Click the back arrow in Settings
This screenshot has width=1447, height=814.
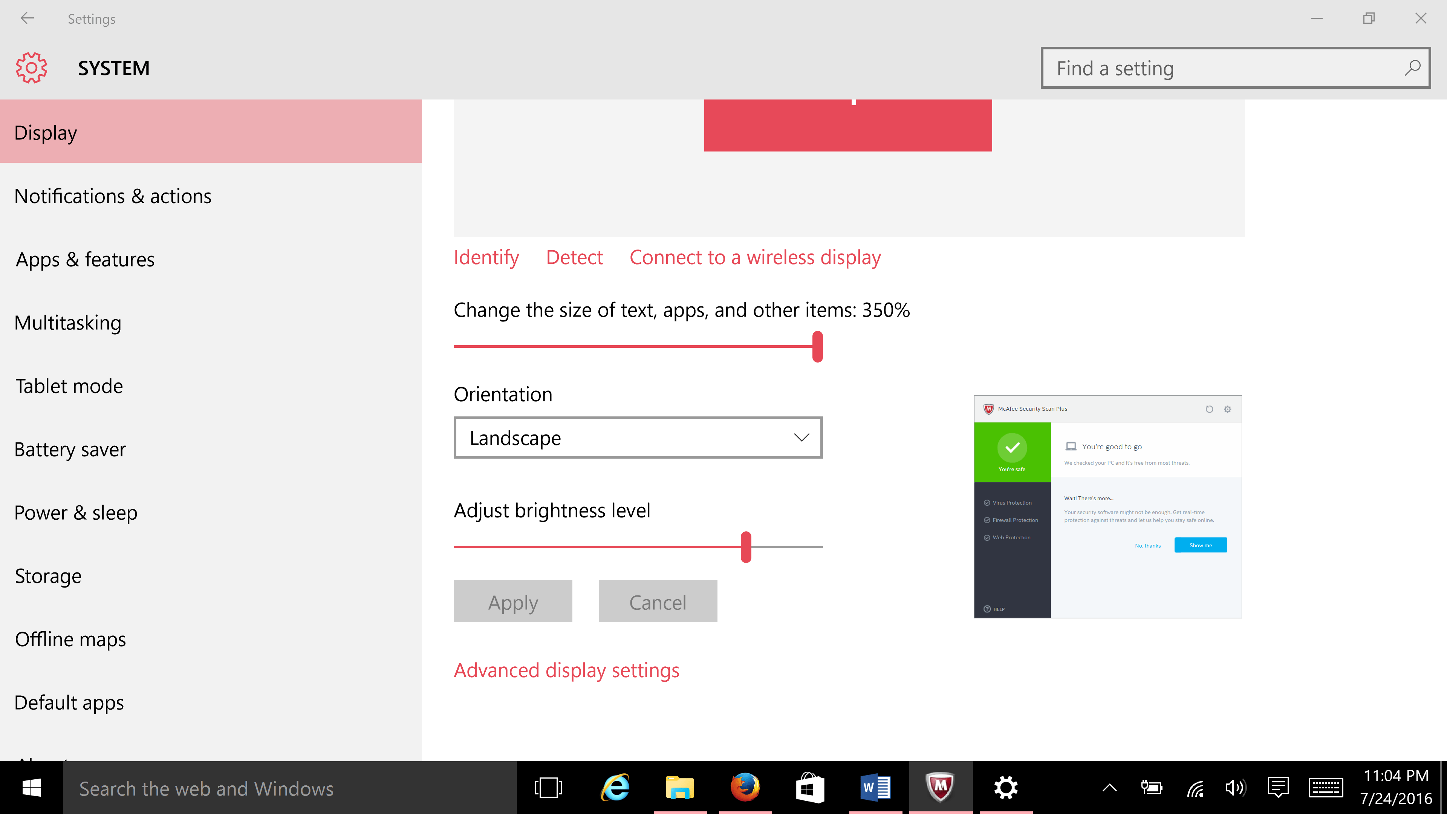[x=27, y=18]
